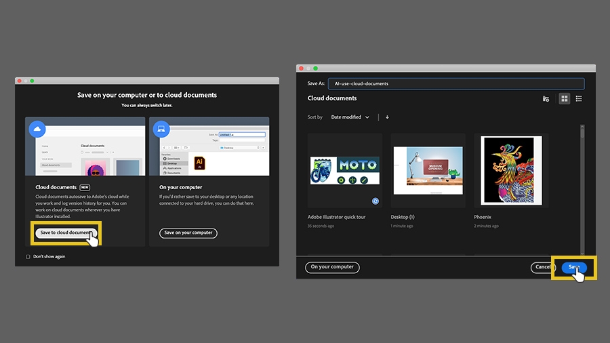Click the Save As filename field
The height and width of the screenshot is (343, 610).
456,83
